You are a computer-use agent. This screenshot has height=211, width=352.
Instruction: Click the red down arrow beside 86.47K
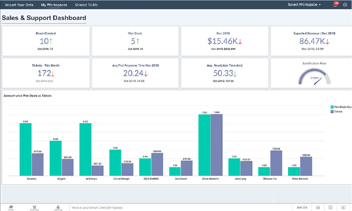pos(327,41)
